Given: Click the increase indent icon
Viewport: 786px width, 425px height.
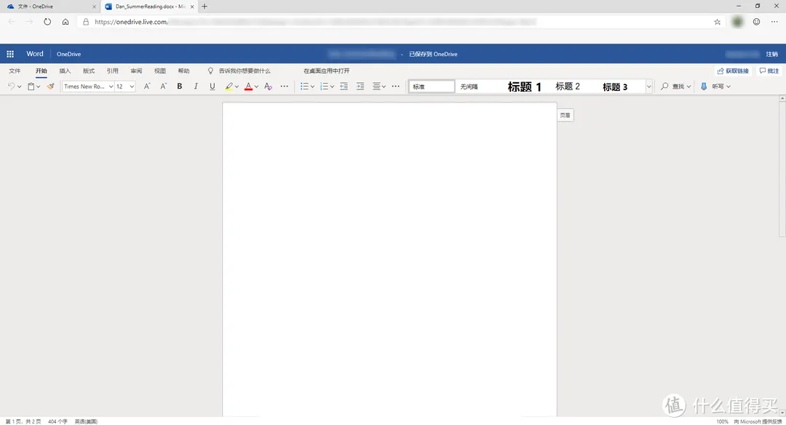Looking at the screenshot, I should [x=360, y=87].
